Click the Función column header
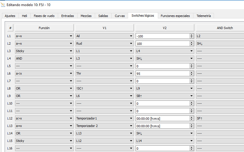This screenshot has height=152, width=244. point(44,28)
